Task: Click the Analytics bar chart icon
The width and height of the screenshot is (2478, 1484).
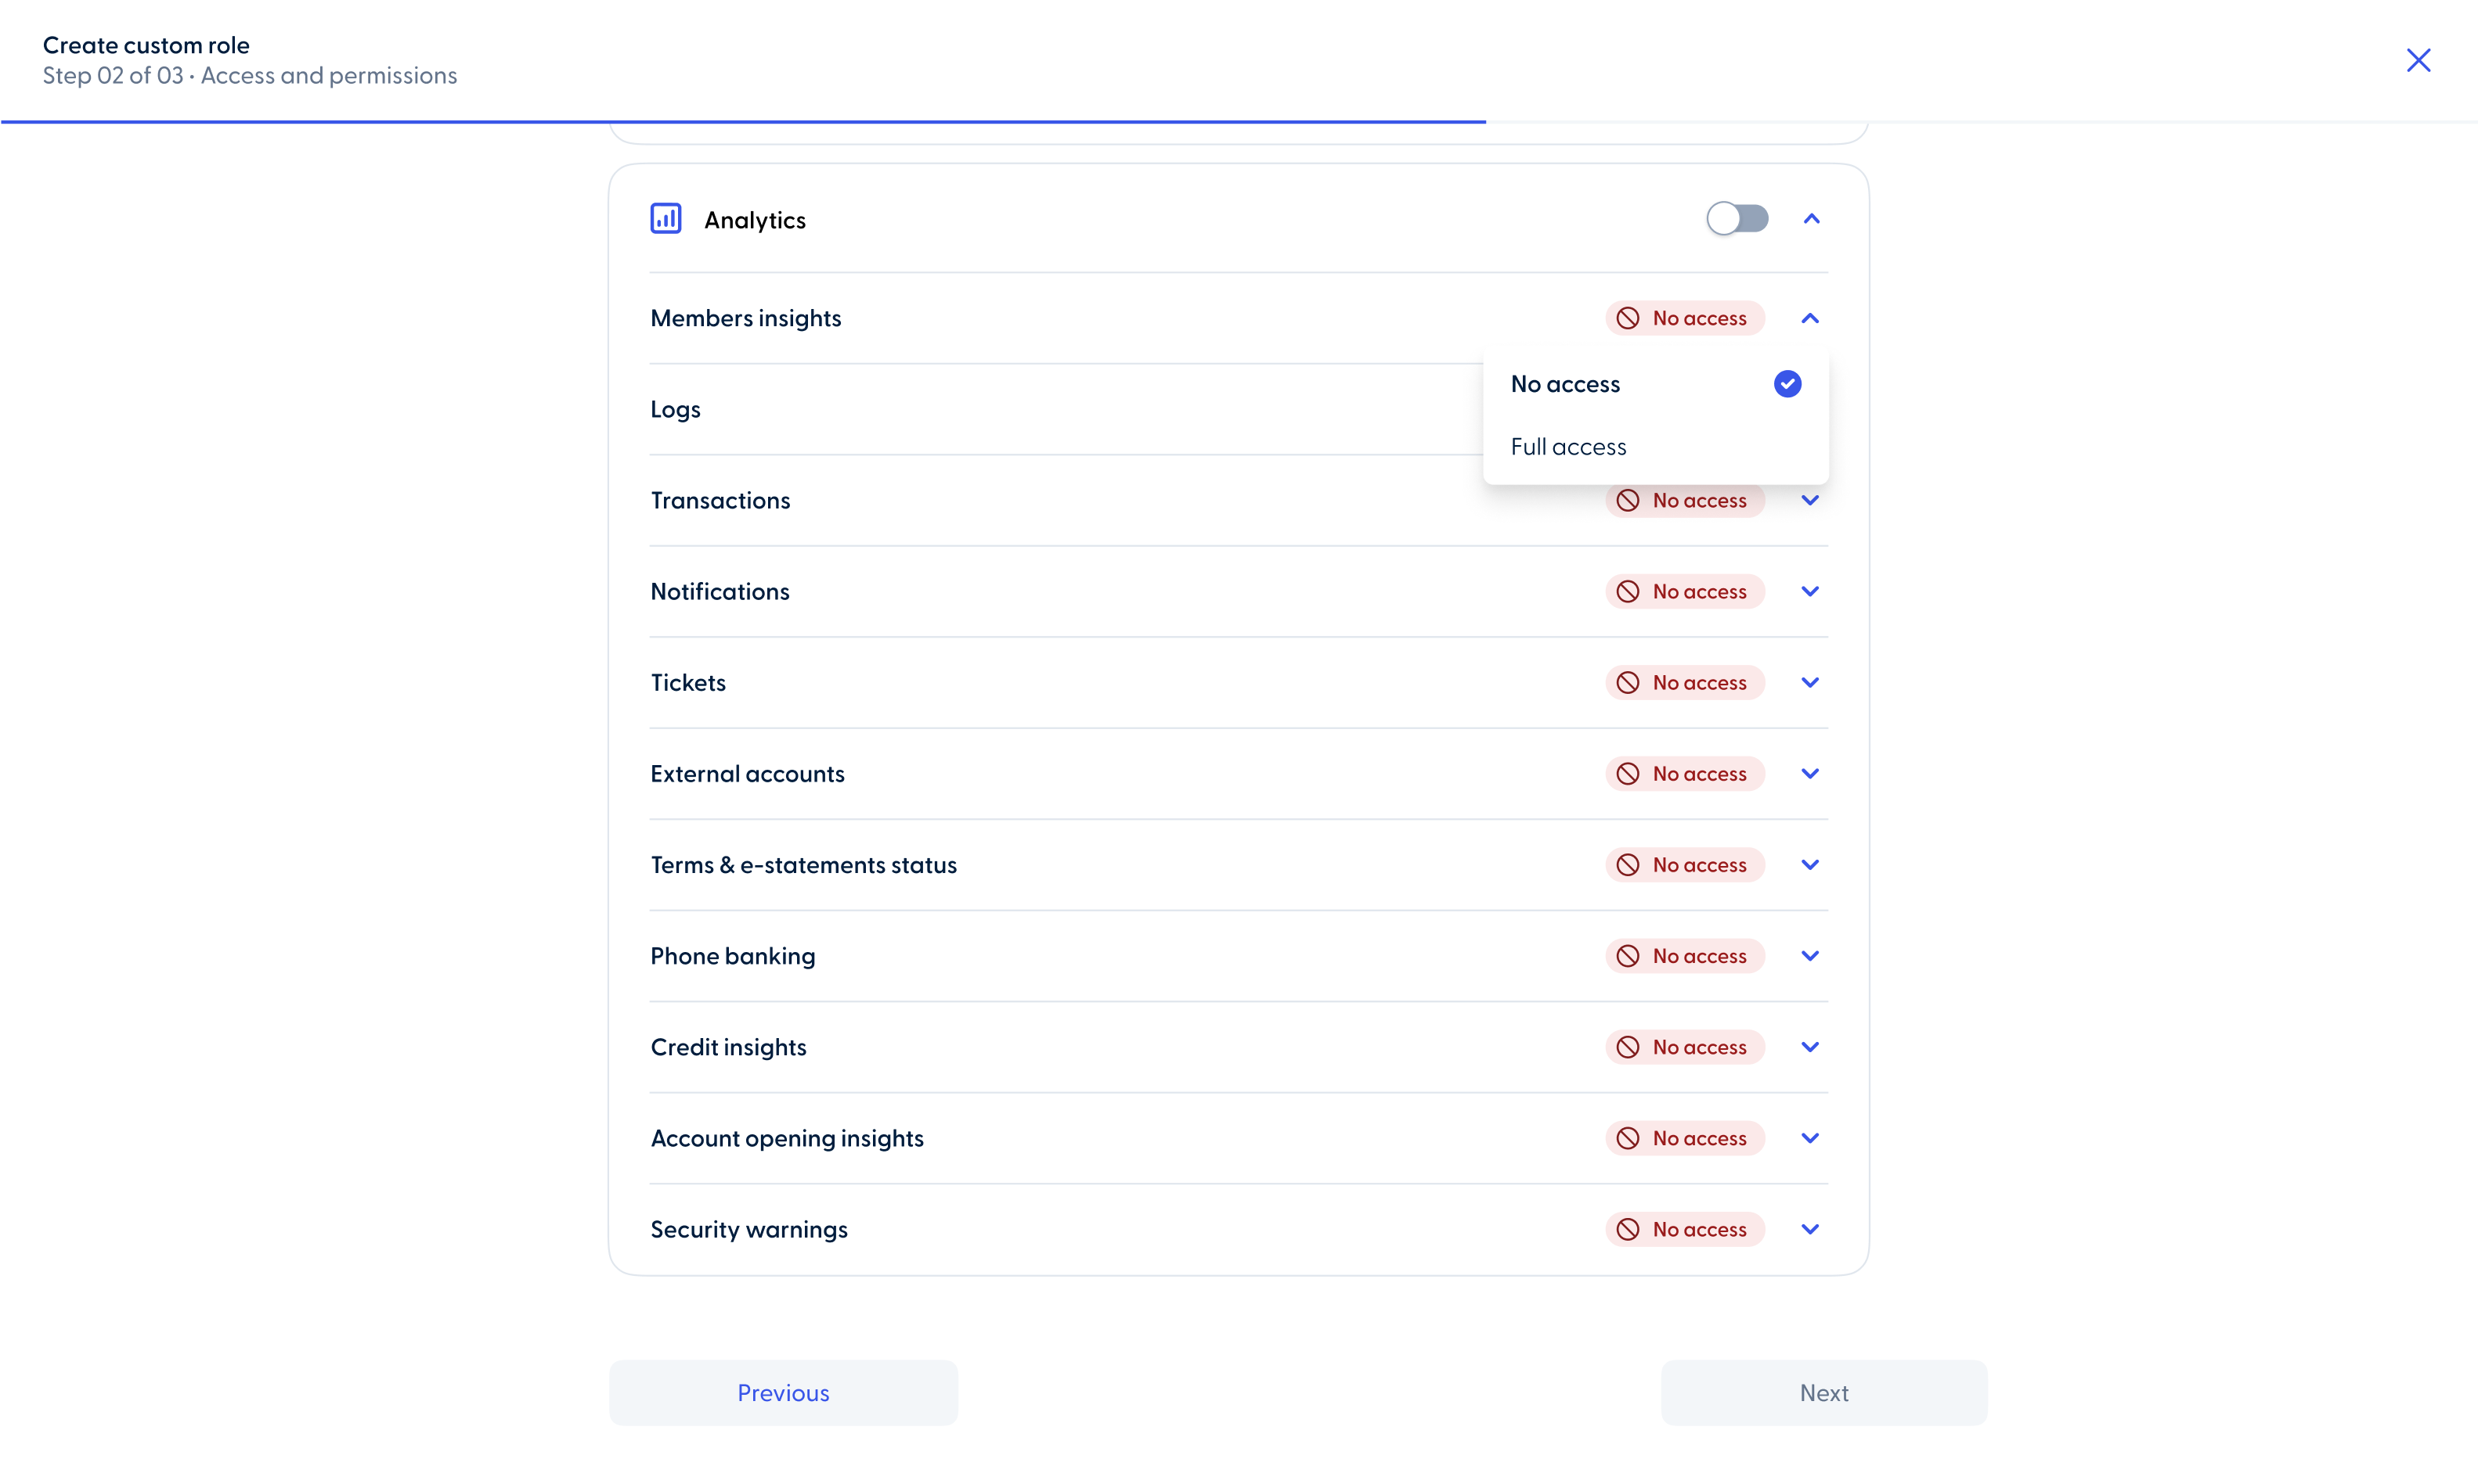Action: [x=665, y=218]
